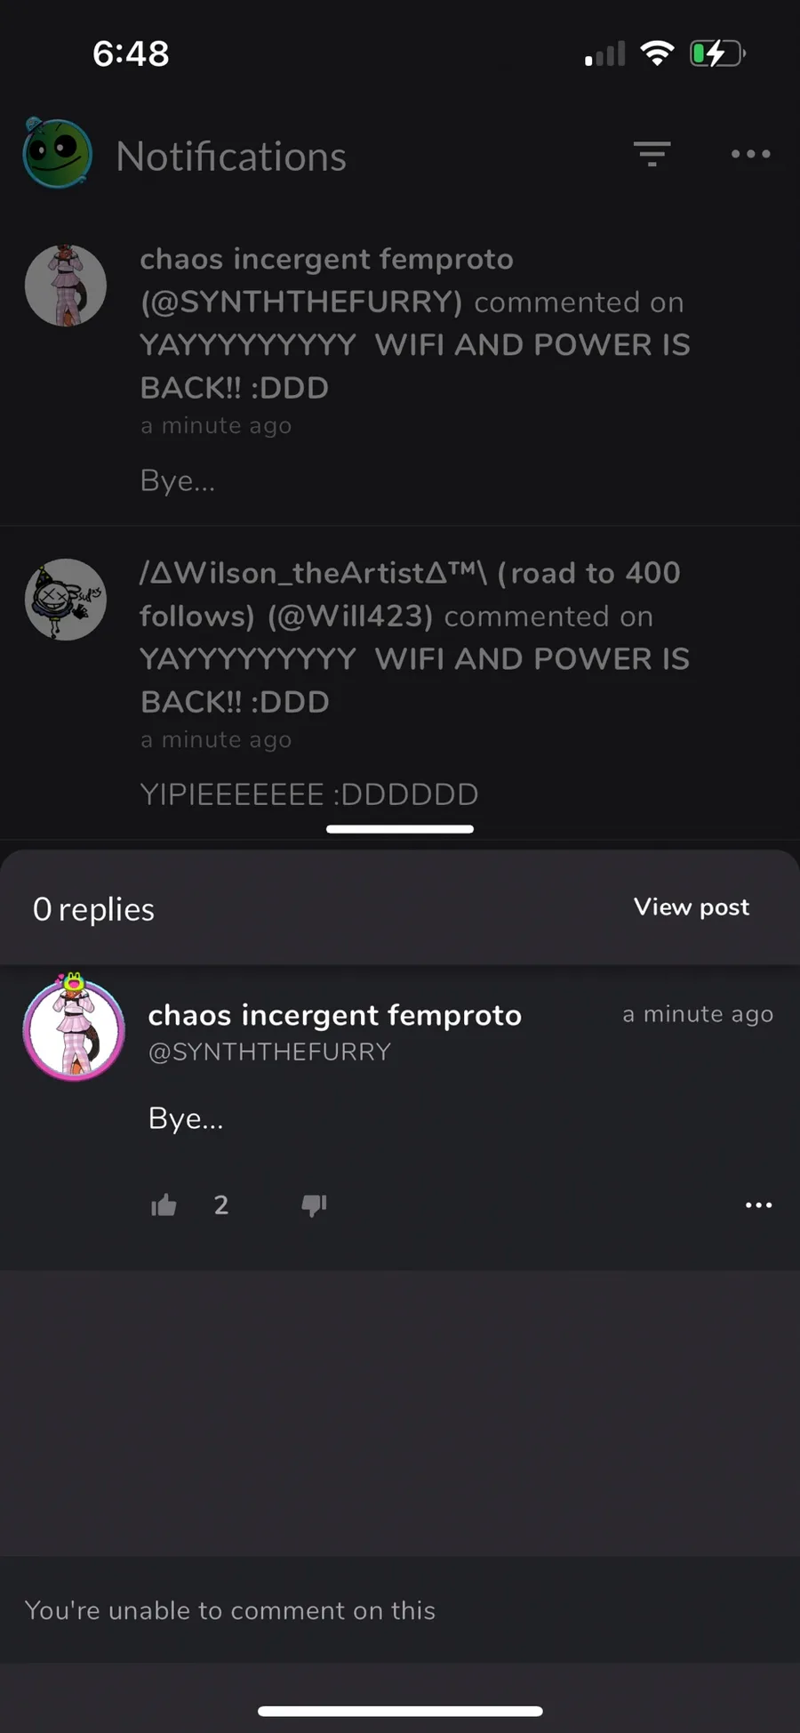Open the notifications filter icon
Image resolution: width=800 pixels, height=1733 pixels.
(x=652, y=154)
